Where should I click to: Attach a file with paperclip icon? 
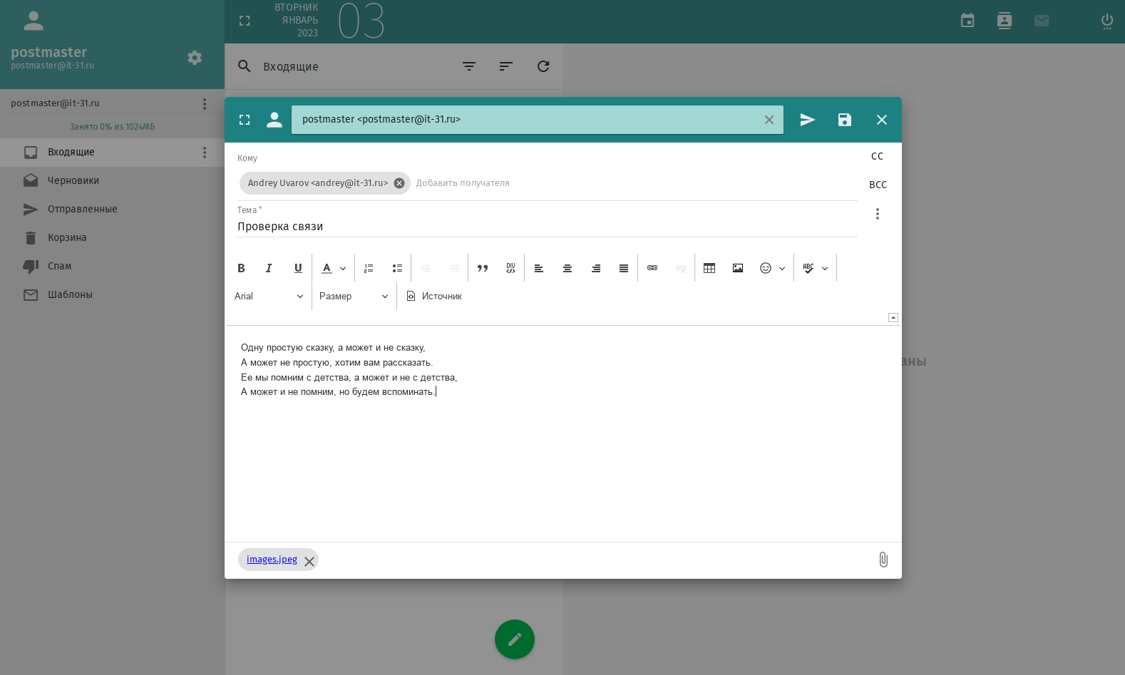pyautogui.click(x=883, y=560)
